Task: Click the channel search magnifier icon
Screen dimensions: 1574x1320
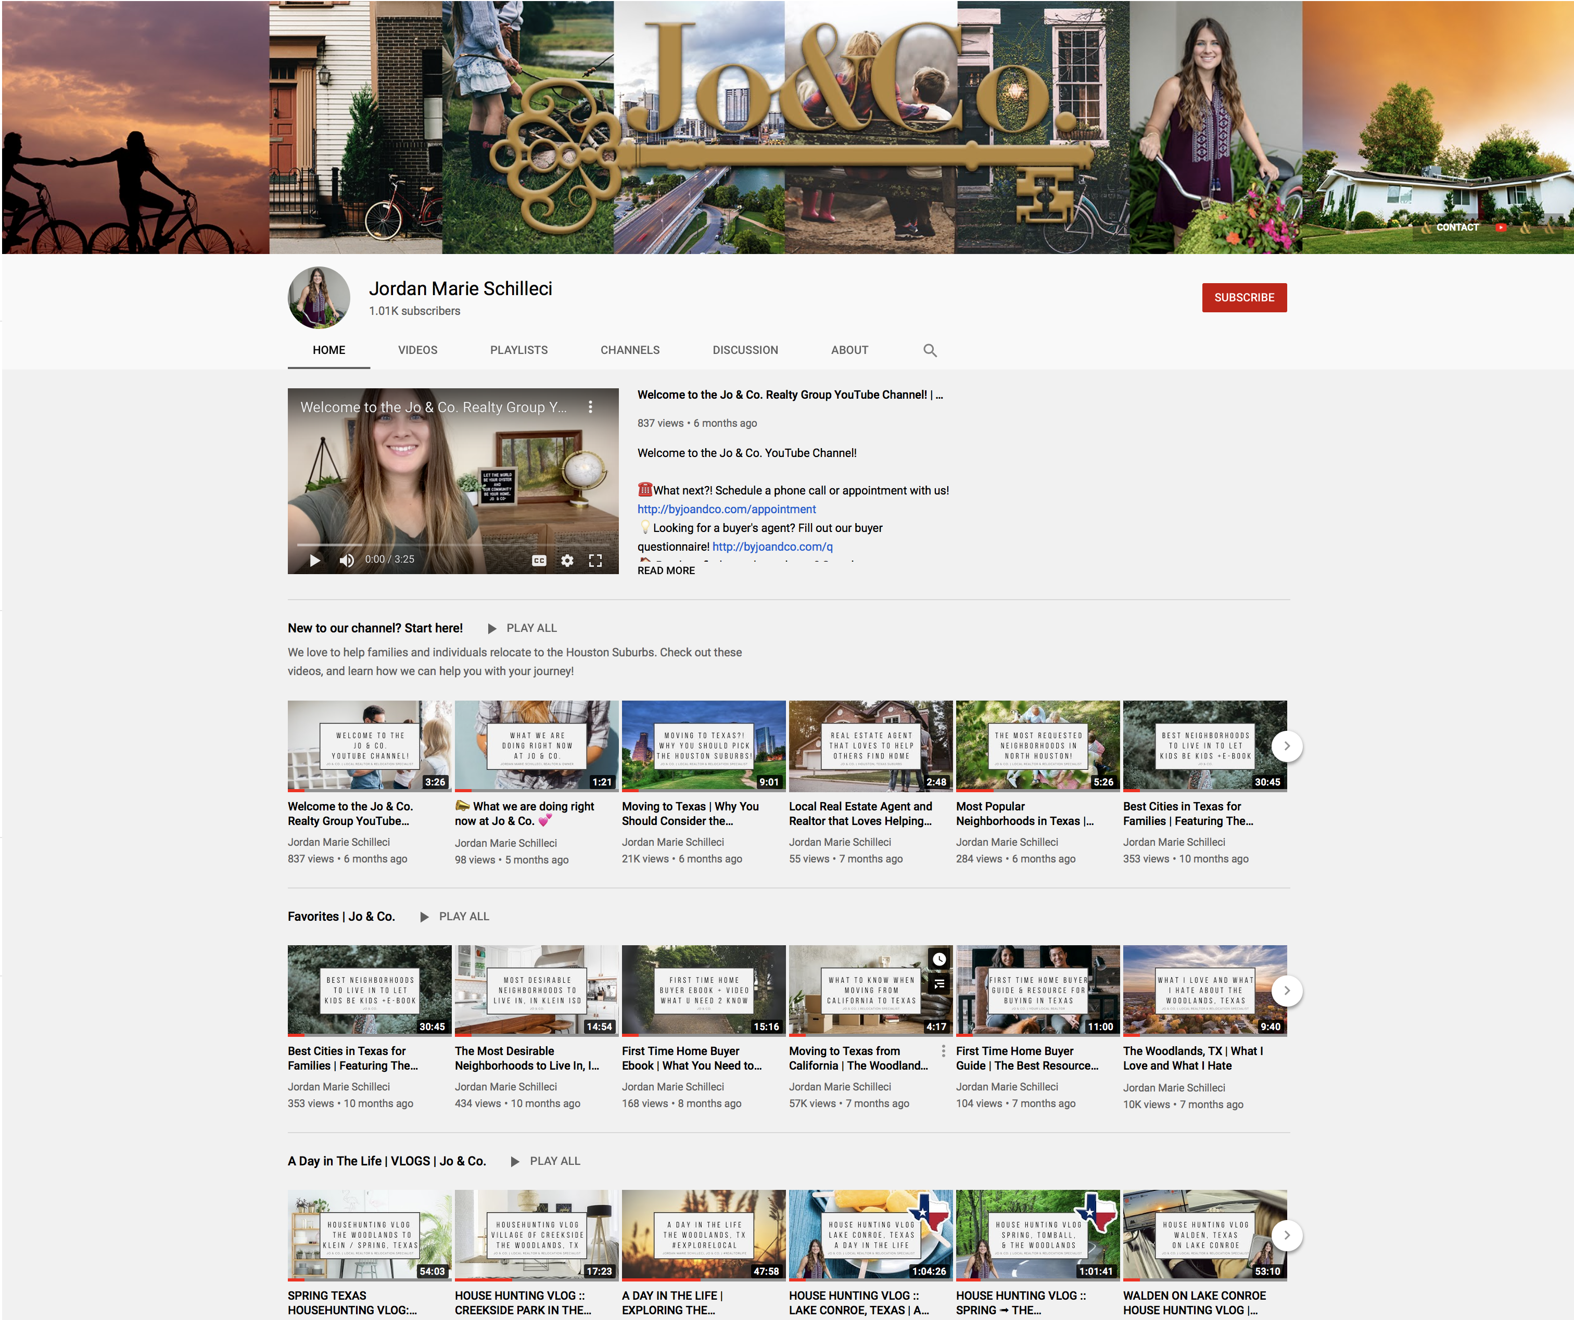Action: tap(930, 350)
